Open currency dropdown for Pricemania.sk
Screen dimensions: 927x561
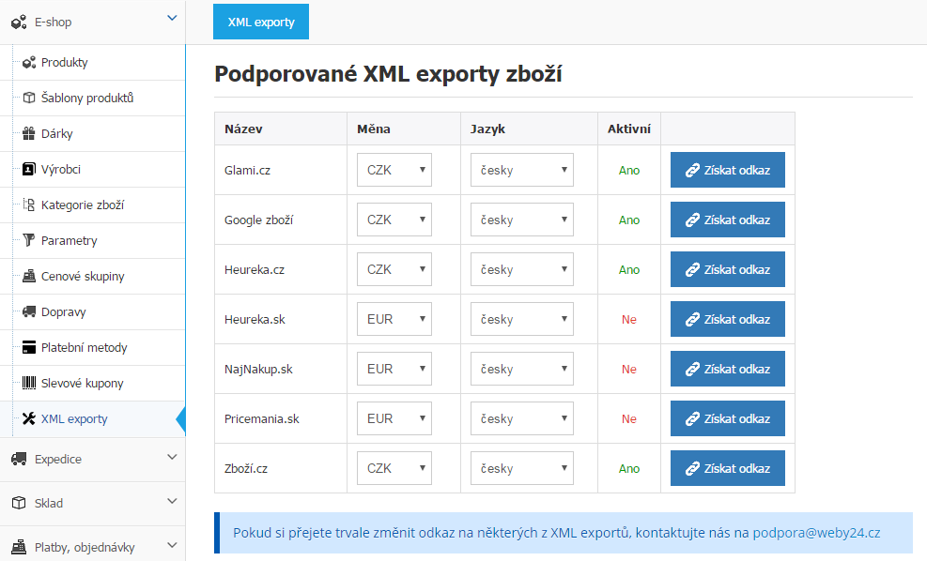394,418
